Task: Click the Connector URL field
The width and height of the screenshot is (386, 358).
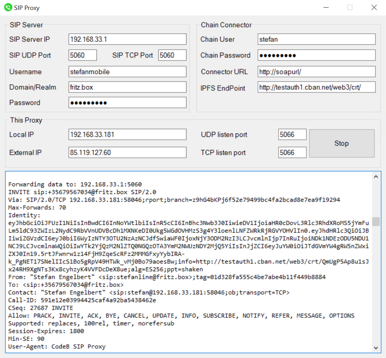Action: [x=316, y=71]
